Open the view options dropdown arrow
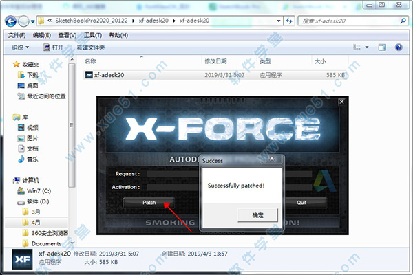This screenshot has width=413, height=275. 367,47
